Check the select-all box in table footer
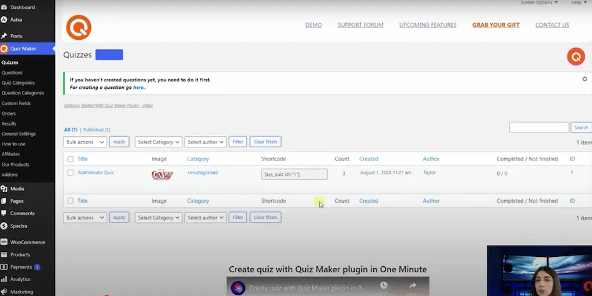592x296 pixels. [x=70, y=201]
